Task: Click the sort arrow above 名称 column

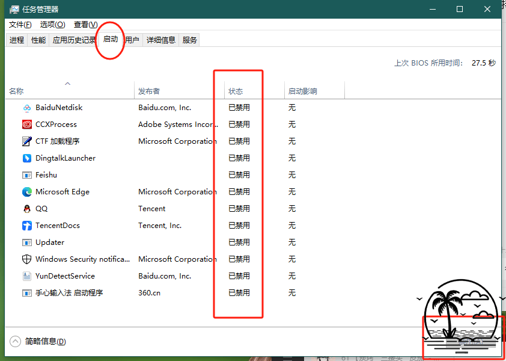Action: coord(67,84)
